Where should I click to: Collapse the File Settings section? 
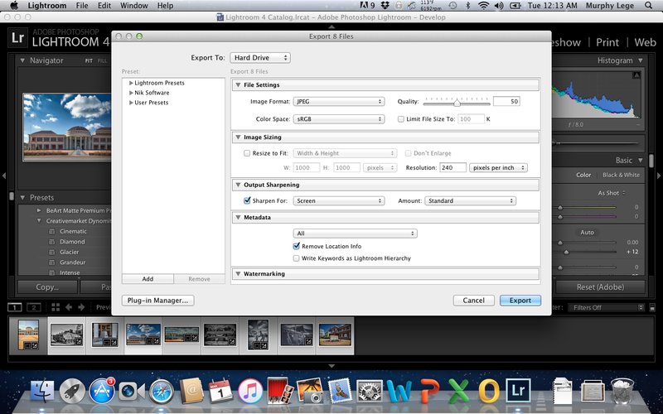click(238, 85)
